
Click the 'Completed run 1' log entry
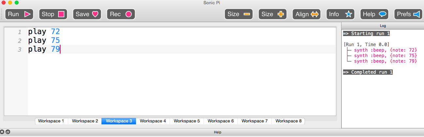tap(368, 72)
